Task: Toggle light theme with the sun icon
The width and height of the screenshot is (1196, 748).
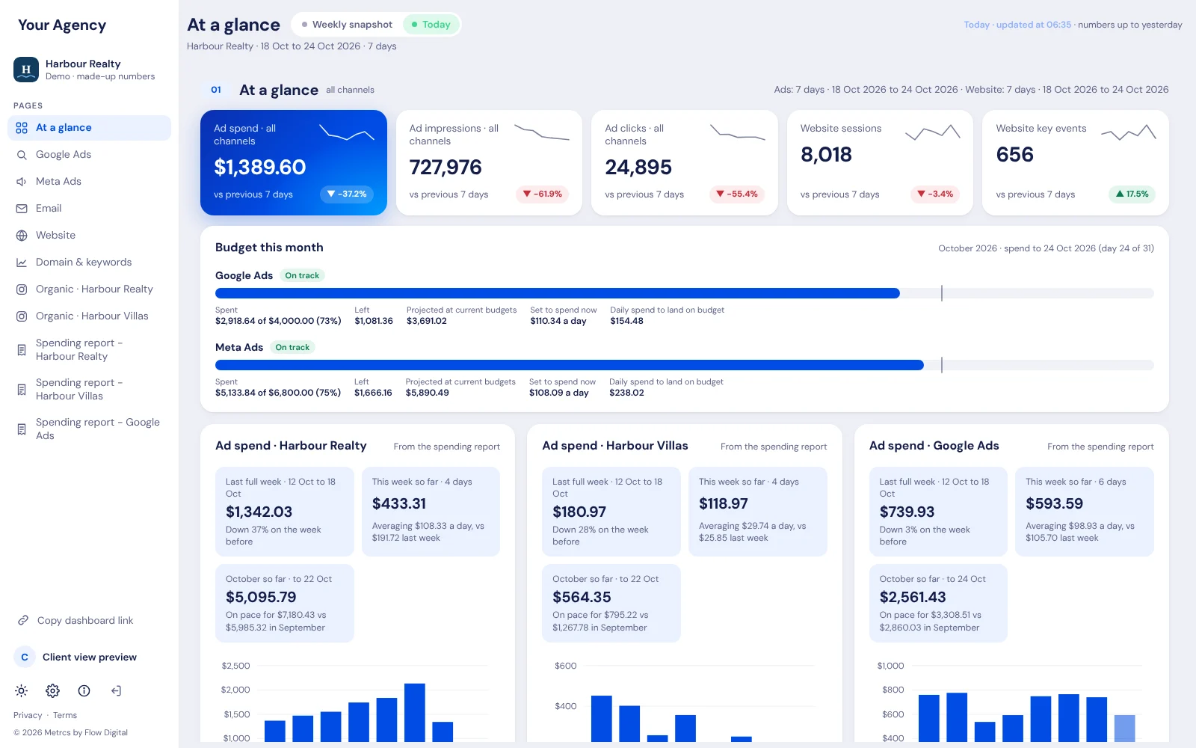Action: tap(21, 690)
